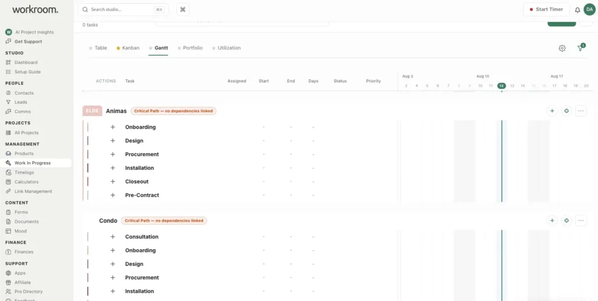Open Animas more options menu
The image size is (598, 301).
coord(581,111)
